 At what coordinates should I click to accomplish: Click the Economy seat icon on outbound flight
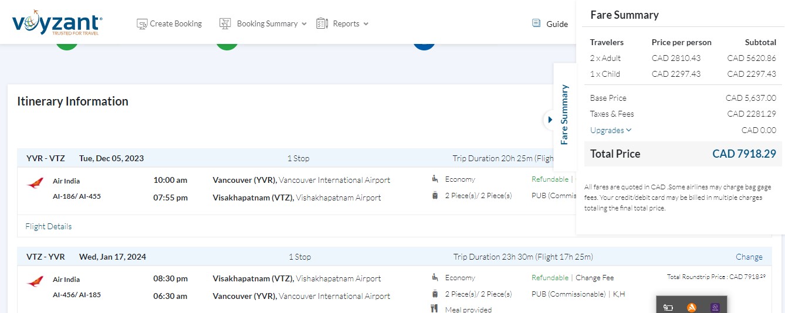[x=435, y=179]
